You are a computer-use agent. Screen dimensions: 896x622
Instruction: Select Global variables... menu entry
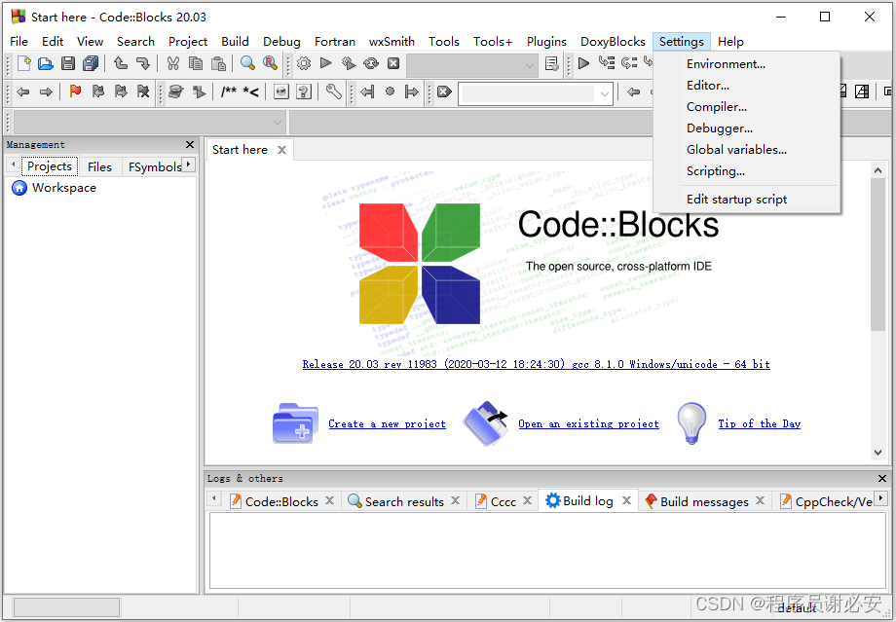coord(736,150)
